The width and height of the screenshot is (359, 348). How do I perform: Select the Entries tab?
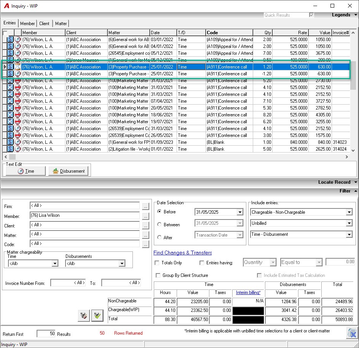point(10,23)
